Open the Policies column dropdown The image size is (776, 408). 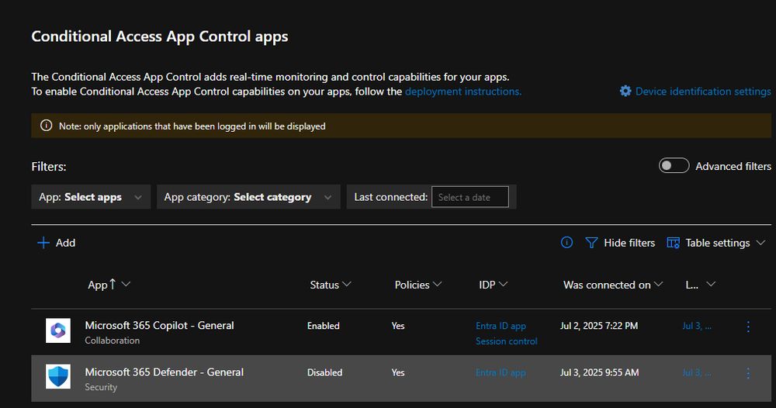[437, 284]
